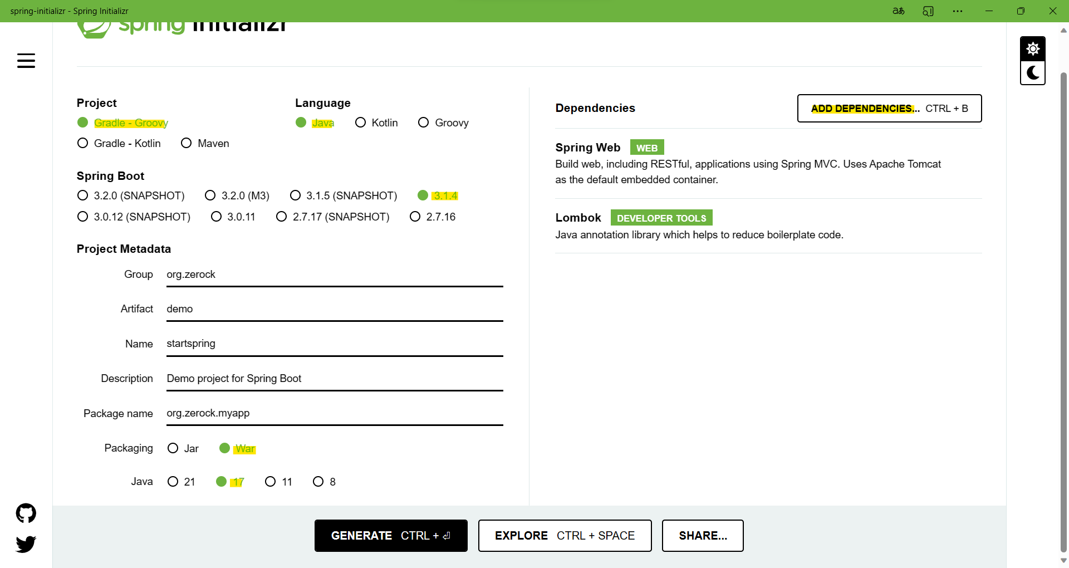
Task: Click the Lombok dependency entry
Action: pos(768,226)
